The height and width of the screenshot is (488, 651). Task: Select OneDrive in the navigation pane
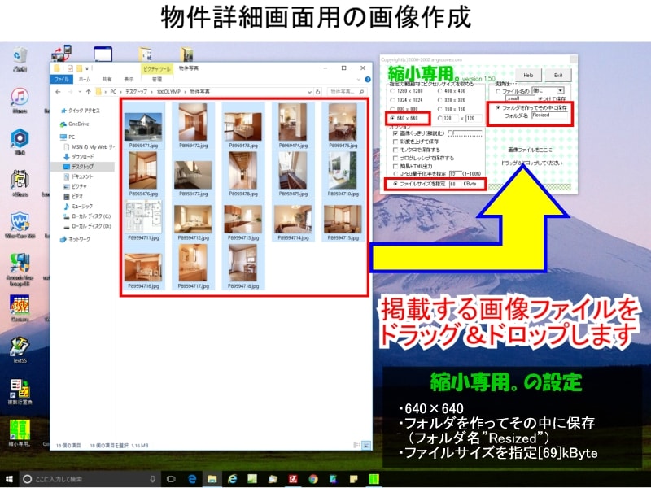[75, 124]
